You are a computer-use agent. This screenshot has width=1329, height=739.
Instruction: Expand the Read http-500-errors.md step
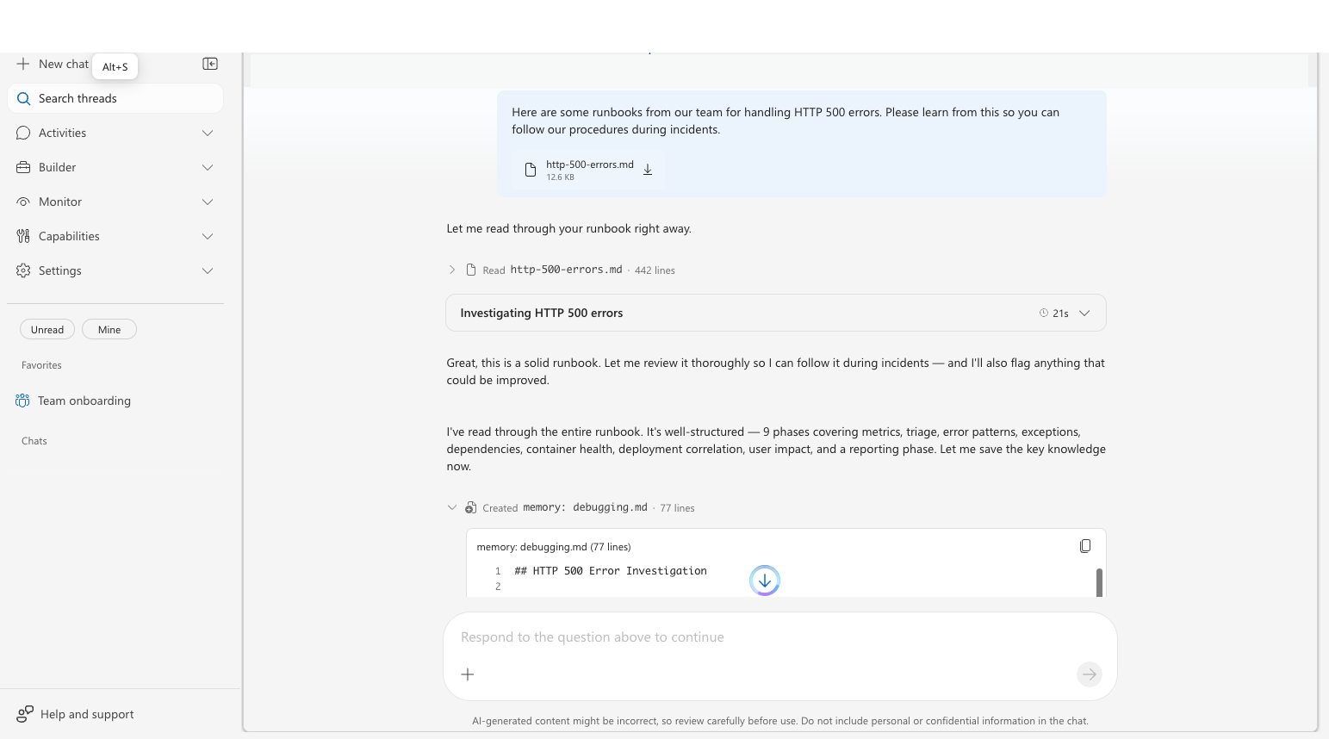[x=452, y=270]
